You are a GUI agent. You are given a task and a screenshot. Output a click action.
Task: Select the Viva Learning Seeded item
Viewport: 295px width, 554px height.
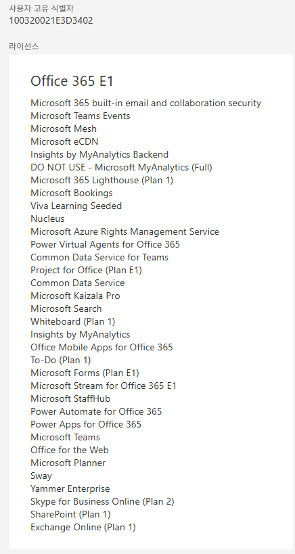coord(76,206)
